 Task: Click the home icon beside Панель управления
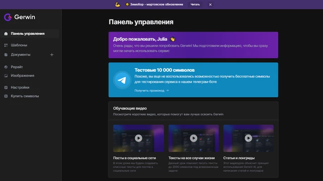6,34
